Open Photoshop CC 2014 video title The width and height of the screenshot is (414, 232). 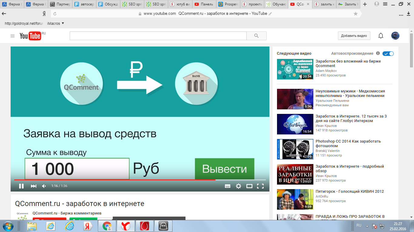pyautogui.click(x=348, y=143)
